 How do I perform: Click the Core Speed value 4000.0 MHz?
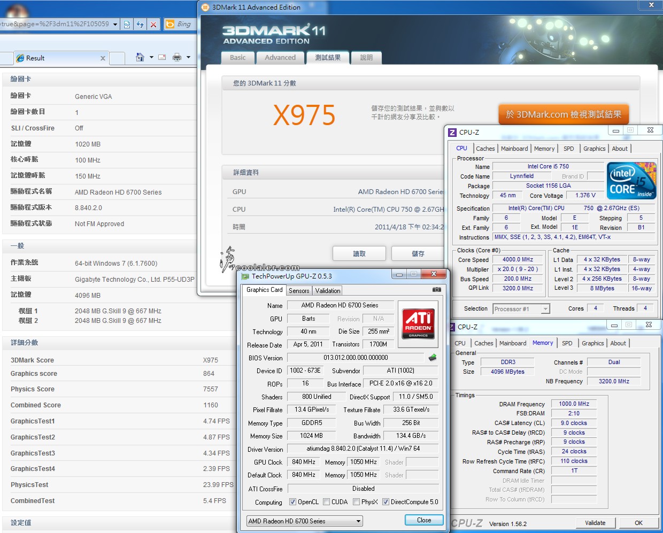click(518, 260)
